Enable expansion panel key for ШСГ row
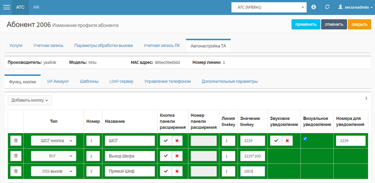The image size is (375, 183). 166,141
